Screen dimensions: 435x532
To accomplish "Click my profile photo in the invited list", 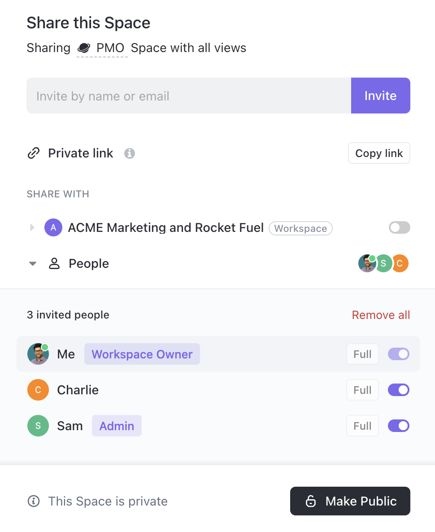I will (x=38, y=354).
